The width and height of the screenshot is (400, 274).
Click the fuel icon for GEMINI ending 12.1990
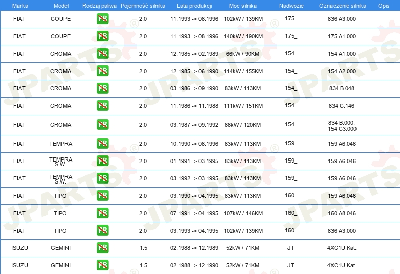[x=102, y=265]
